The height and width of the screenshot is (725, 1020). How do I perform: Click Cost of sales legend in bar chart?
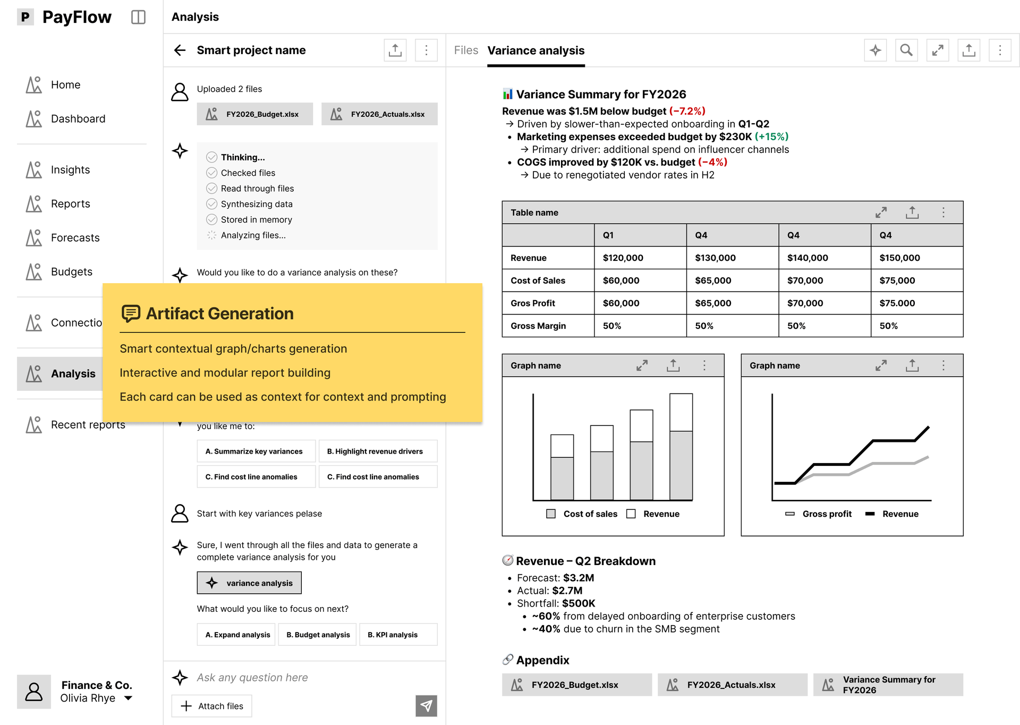pos(582,514)
